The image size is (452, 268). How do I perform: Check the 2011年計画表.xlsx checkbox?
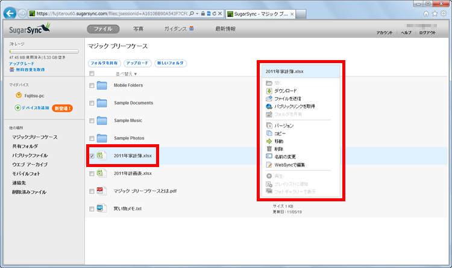tap(92, 174)
